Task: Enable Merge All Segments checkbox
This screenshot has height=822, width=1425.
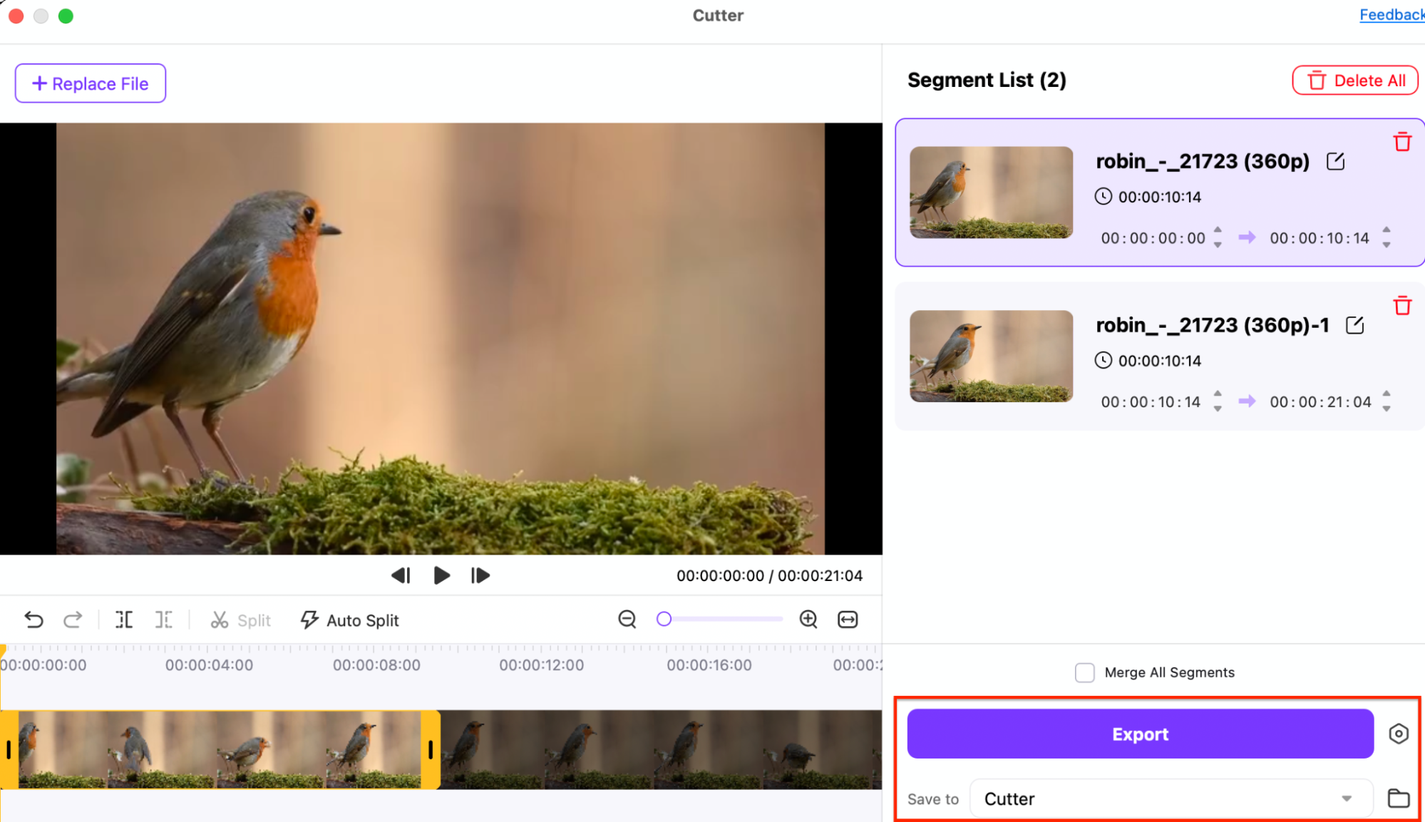Action: 1084,672
